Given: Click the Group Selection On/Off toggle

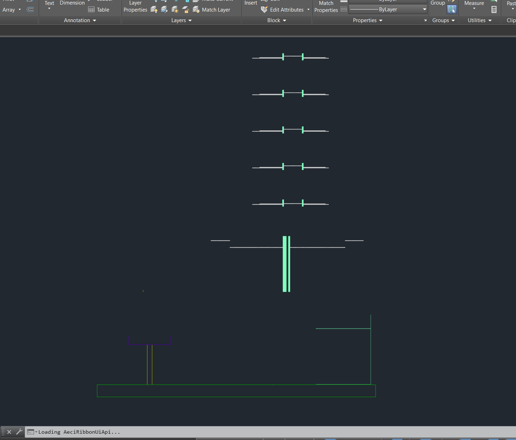Looking at the screenshot, I should (452, 9).
